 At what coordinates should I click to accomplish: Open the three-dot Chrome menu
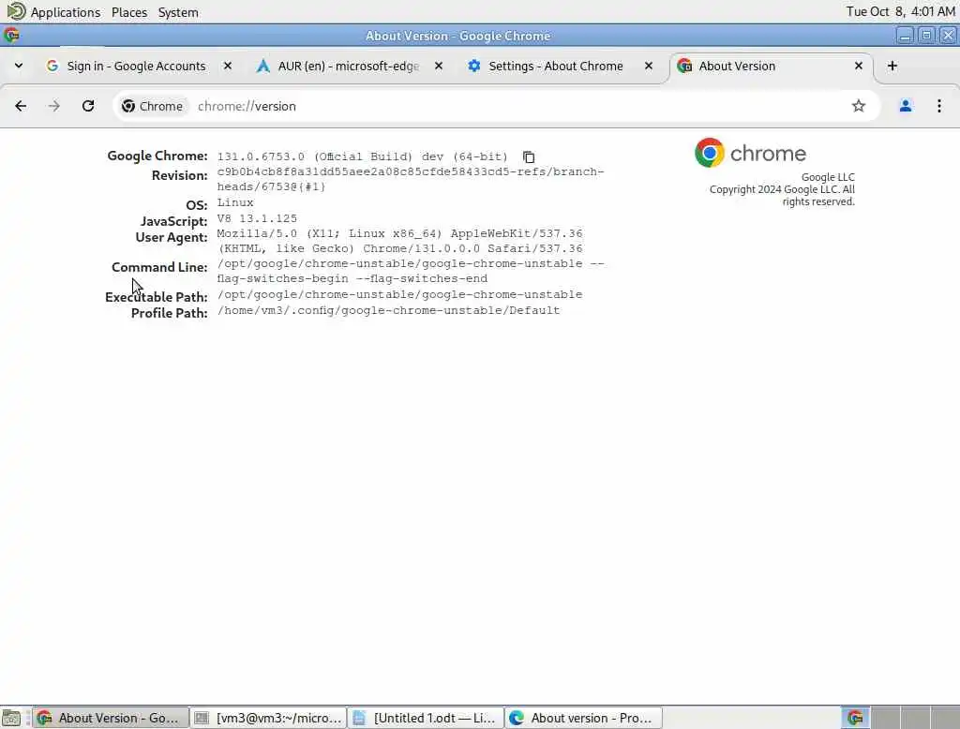(938, 106)
